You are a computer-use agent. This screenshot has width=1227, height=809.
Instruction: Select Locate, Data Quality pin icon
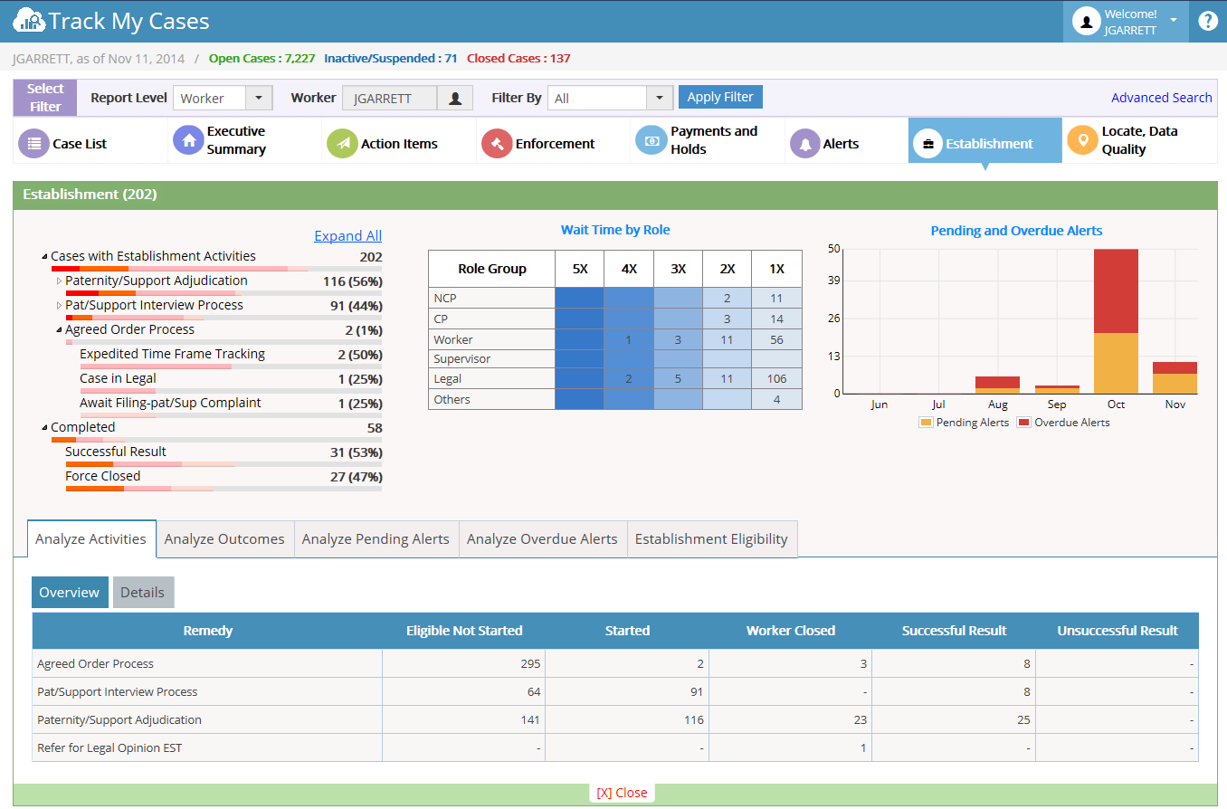(1082, 140)
